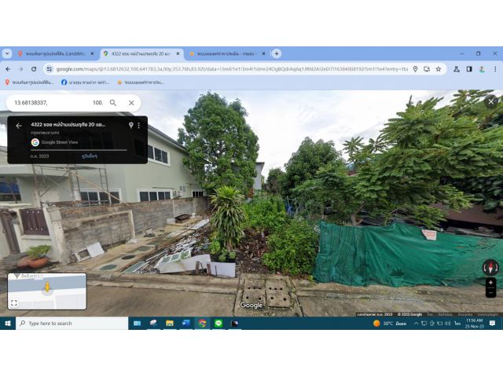
Task: Click the Type here to search box
Action: pyautogui.click(x=72, y=324)
